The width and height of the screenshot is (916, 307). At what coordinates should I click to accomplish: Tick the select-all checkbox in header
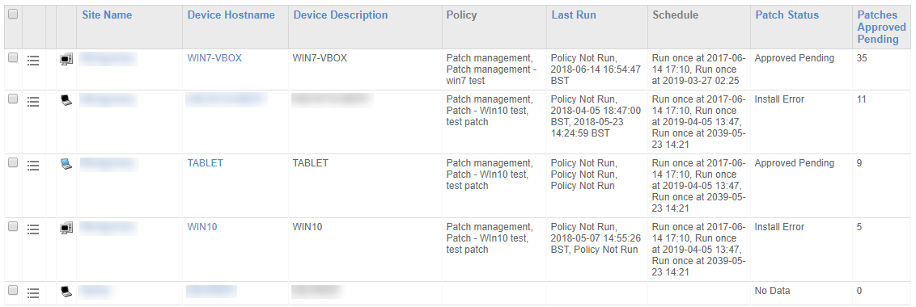[x=13, y=14]
